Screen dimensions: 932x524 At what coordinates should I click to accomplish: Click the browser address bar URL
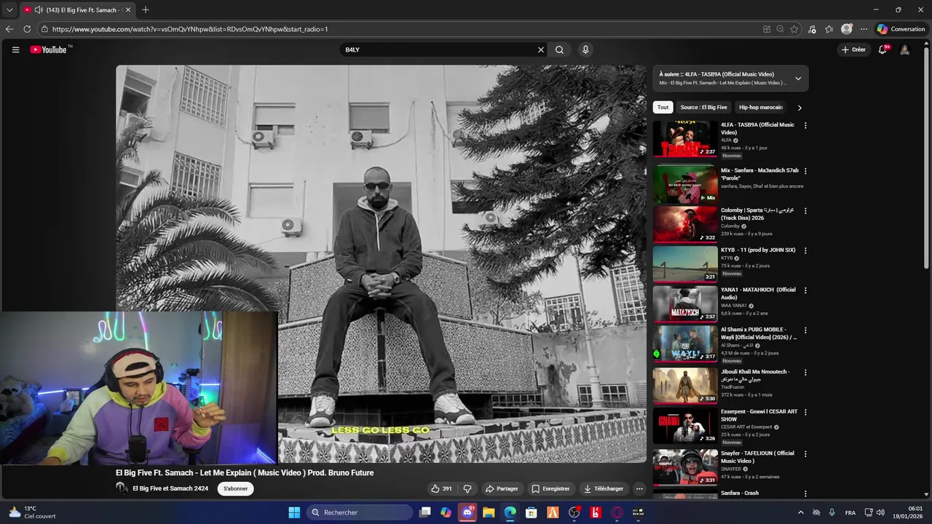(190, 29)
